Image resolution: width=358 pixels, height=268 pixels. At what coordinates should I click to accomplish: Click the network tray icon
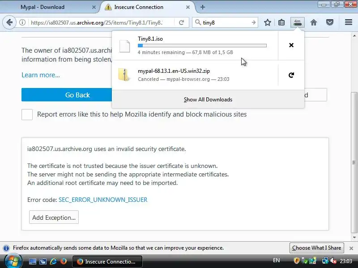coord(325,260)
